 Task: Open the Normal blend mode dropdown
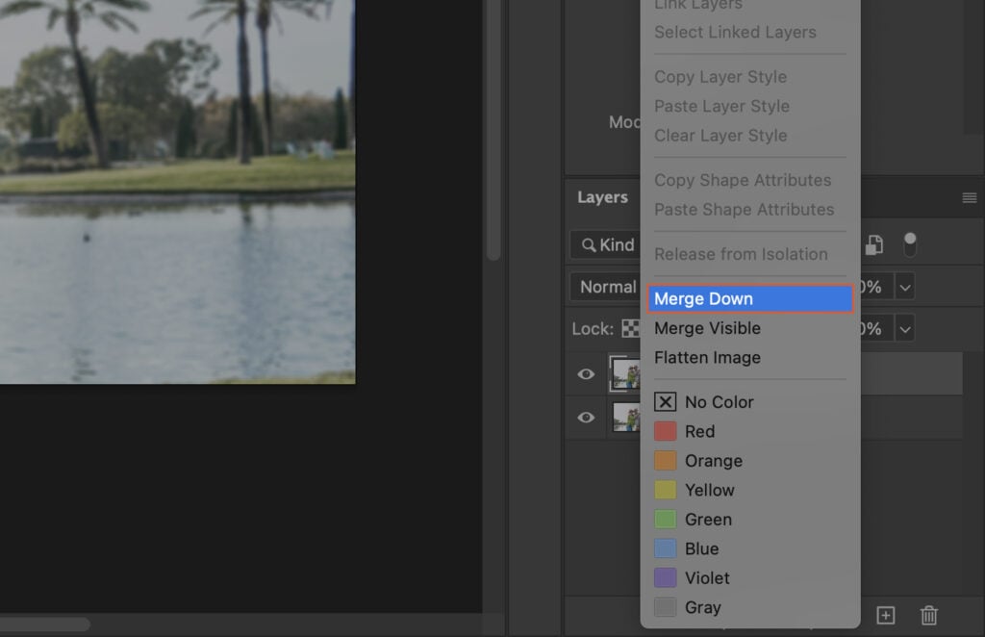pos(609,287)
